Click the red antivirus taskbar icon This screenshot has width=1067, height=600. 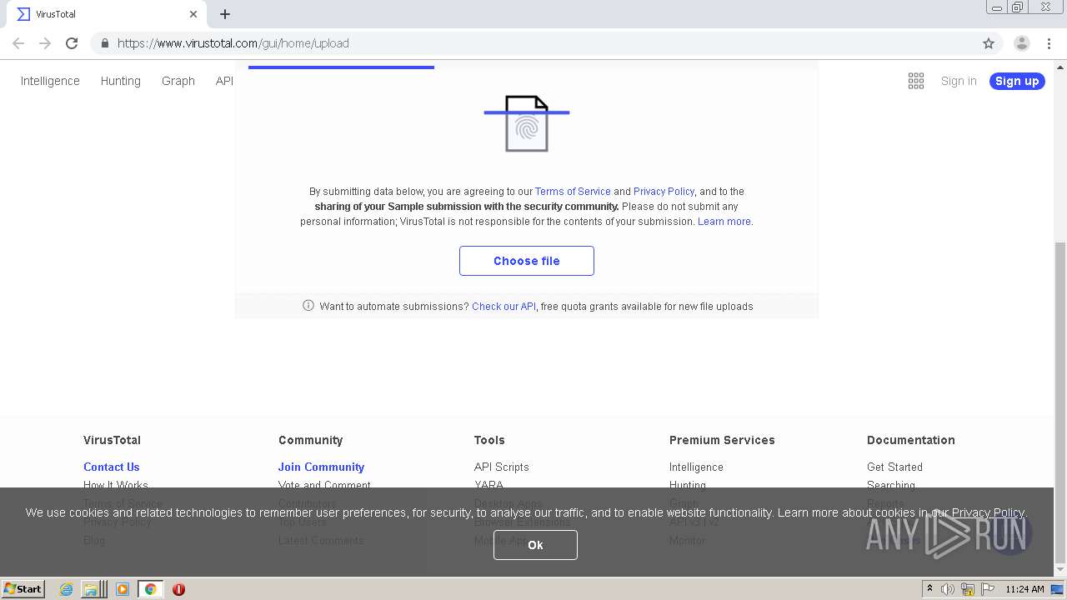tap(178, 589)
